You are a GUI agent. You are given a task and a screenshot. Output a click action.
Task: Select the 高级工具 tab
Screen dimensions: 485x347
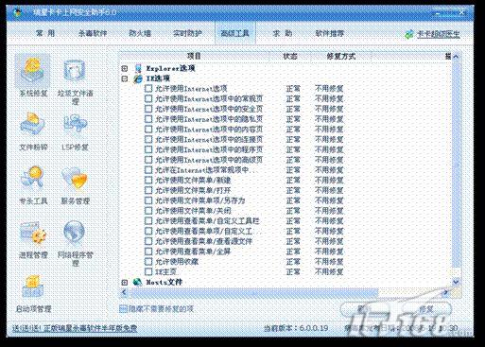pos(234,33)
